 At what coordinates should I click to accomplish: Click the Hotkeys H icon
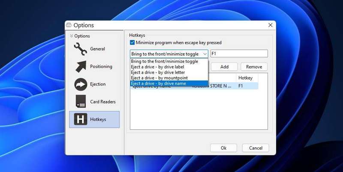coord(81,119)
